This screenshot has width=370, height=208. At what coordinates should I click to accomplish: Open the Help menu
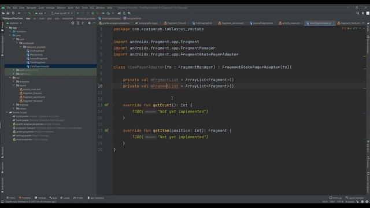click(x=109, y=8)
